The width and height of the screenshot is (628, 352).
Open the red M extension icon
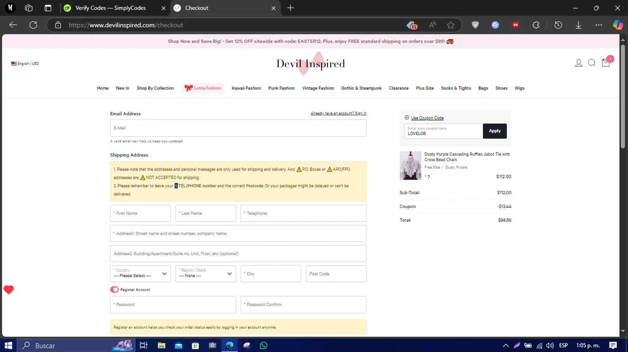click(516, 25)
